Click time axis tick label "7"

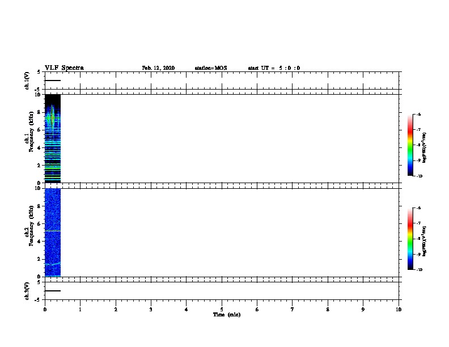(293, 309)
